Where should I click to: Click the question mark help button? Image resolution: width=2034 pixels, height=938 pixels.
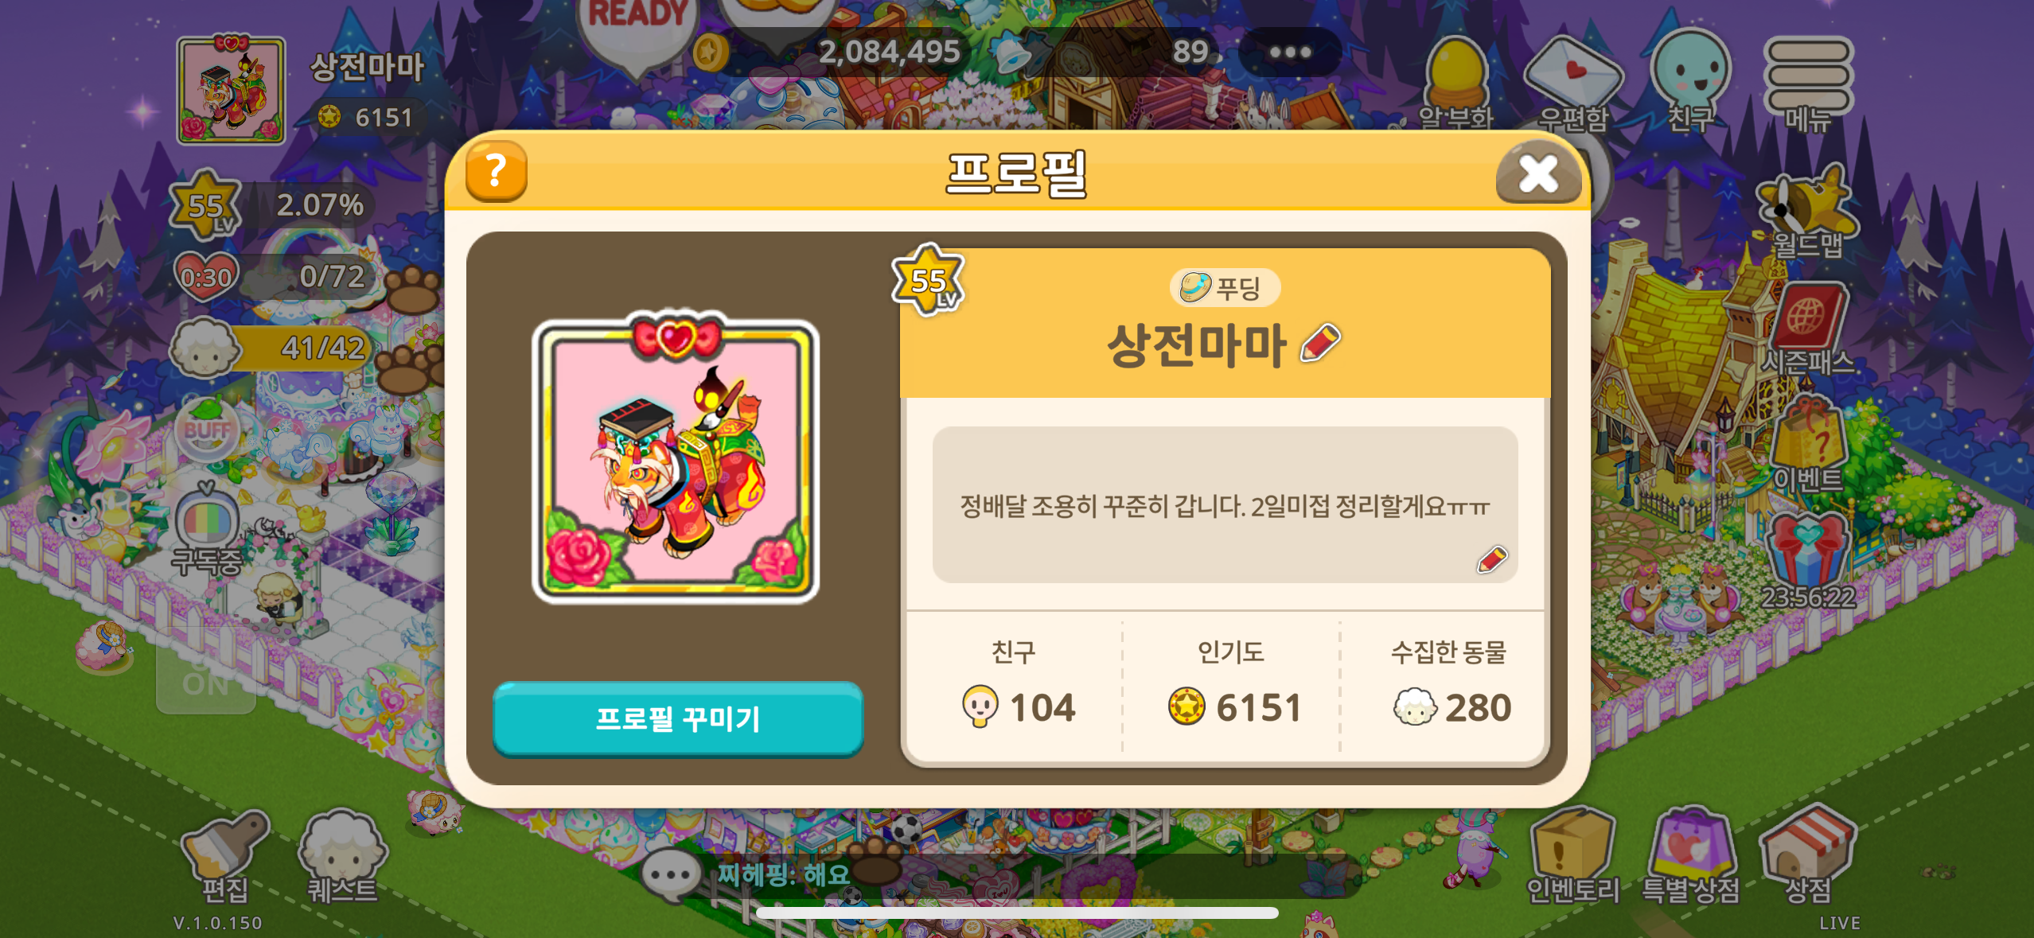click(496, 170)
